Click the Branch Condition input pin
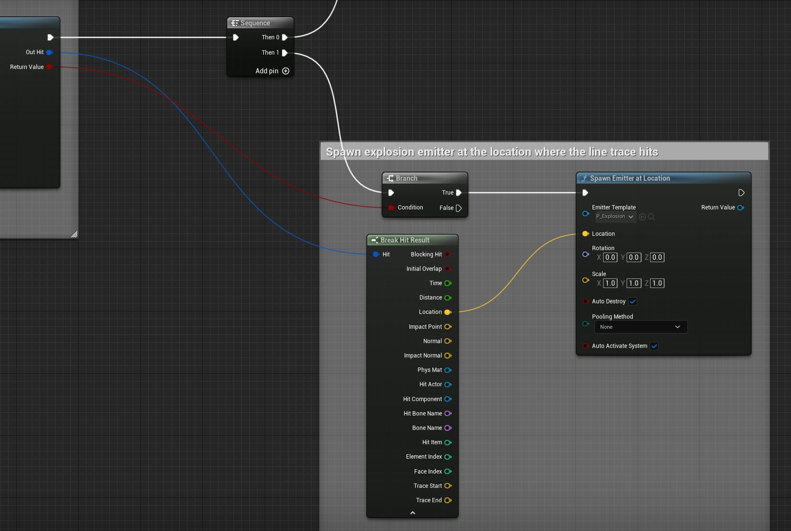This screenshot has width=791, height=531. [x=391, y=208]
